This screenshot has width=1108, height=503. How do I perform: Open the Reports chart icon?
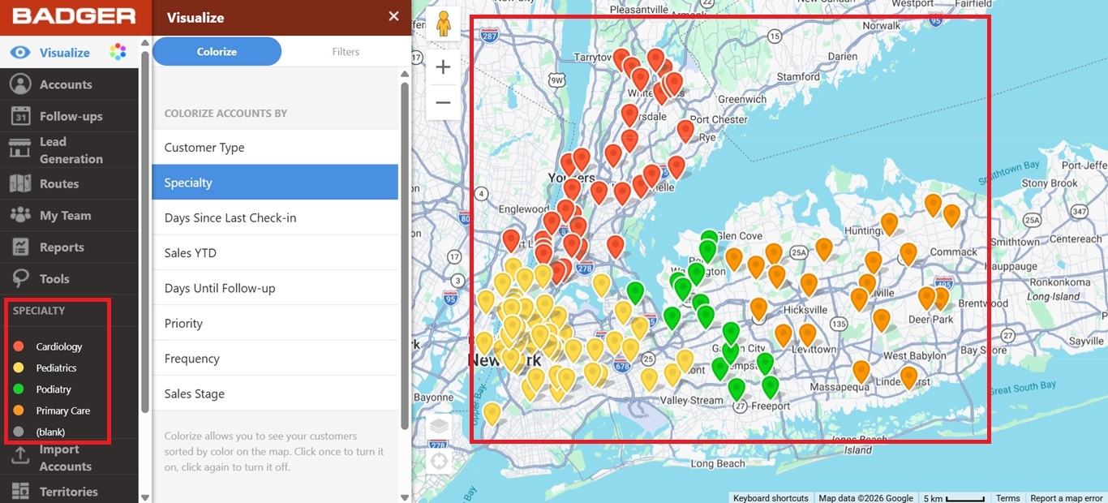pyautogui.click(x=20, y=247)
